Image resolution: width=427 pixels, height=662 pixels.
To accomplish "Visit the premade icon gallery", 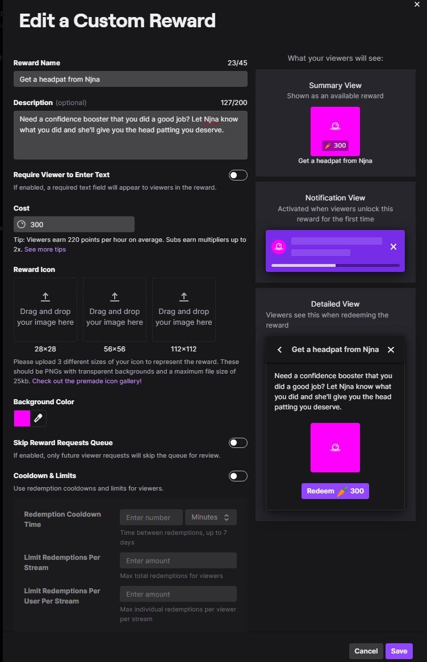I will [87, 381].
